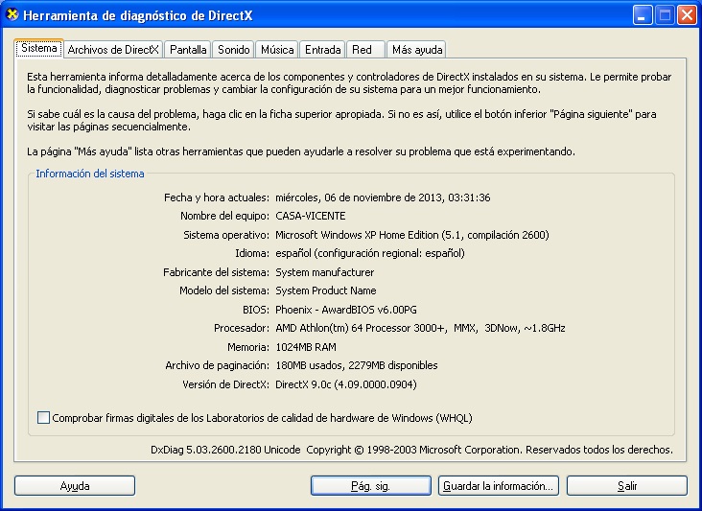Switch to the Pantalla tab
The height and width of the screenshot is (511, 702).
(x=188, y=50)
